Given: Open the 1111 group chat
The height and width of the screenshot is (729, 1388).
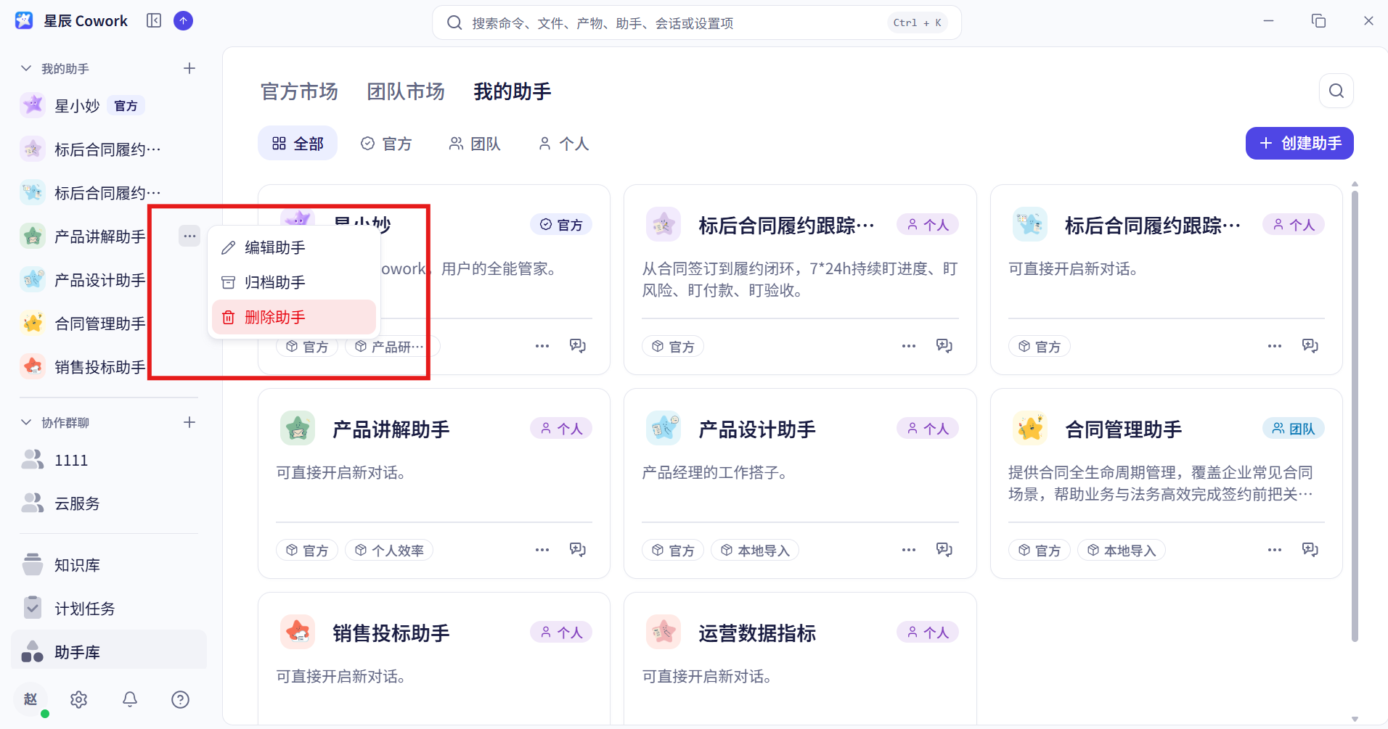Looking at the screenshot, I should pos(109,460).
